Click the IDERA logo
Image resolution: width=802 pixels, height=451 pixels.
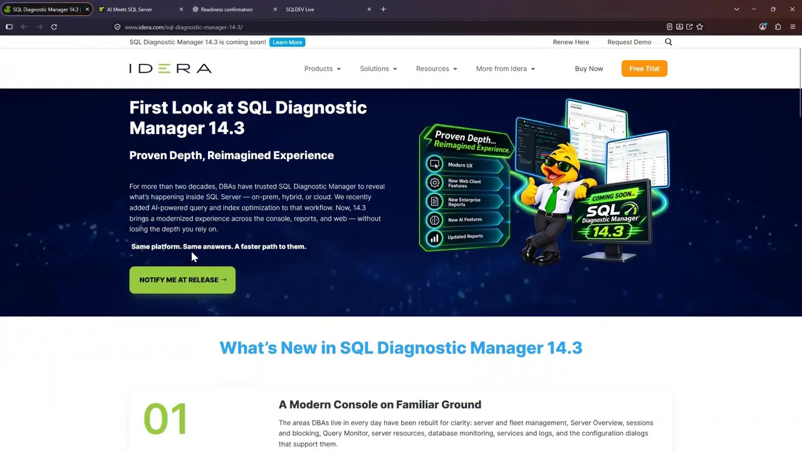click(x=170, y=68)
